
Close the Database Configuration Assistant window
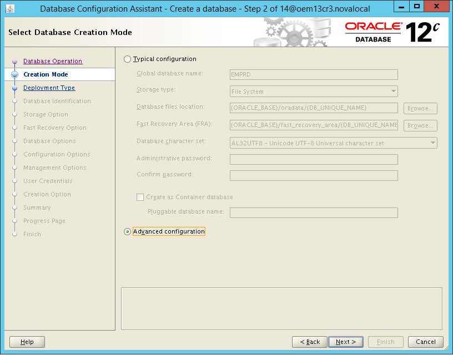436,7
